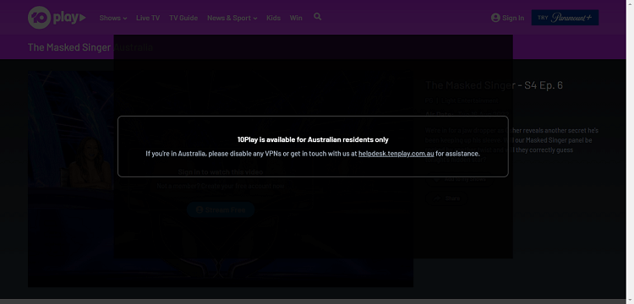This screenshot has height=304, width=634.
Task: Click The Masked Singer Australia show title
Action: pyautogui.click(x=90, y=47)
